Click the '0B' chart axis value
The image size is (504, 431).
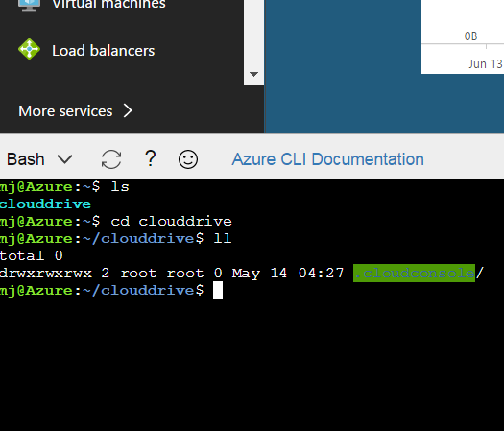[x=470, y=36]
